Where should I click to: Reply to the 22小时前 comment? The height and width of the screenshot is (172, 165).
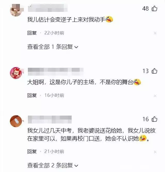[x=32, y=33]
